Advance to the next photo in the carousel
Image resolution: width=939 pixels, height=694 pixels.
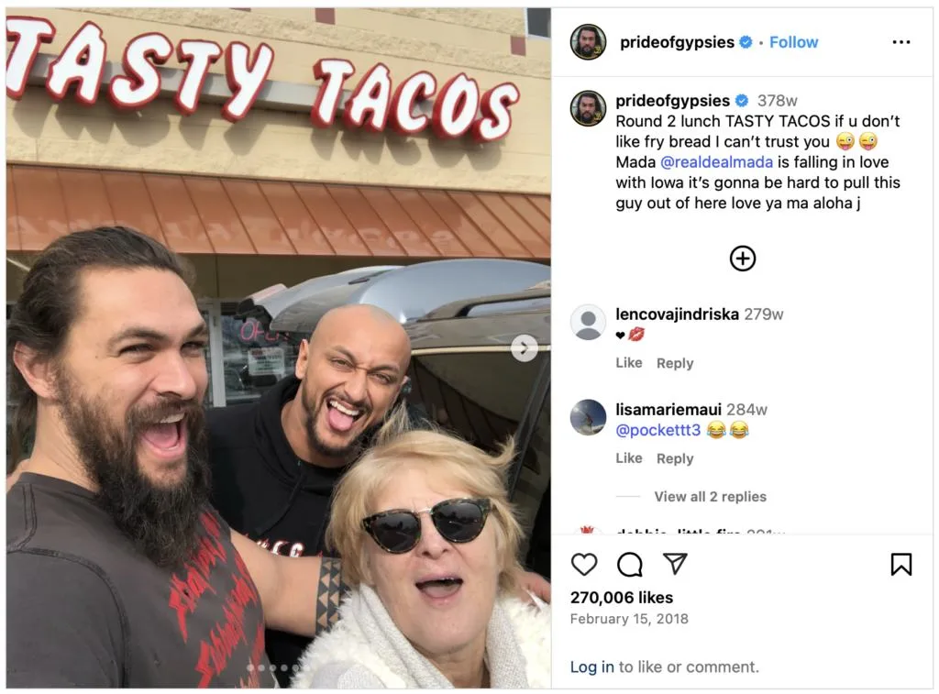coord(524,347)
